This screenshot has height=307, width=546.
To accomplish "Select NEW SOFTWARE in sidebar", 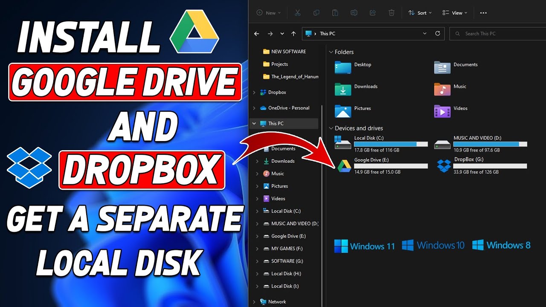I will click(x=285, y=52).
